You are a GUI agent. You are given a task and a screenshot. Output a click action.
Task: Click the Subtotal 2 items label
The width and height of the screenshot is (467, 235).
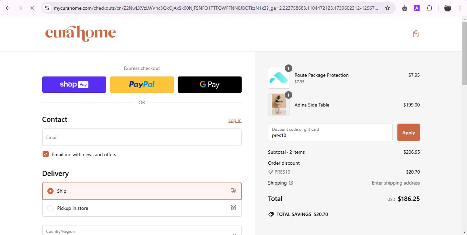coord(286,152)
